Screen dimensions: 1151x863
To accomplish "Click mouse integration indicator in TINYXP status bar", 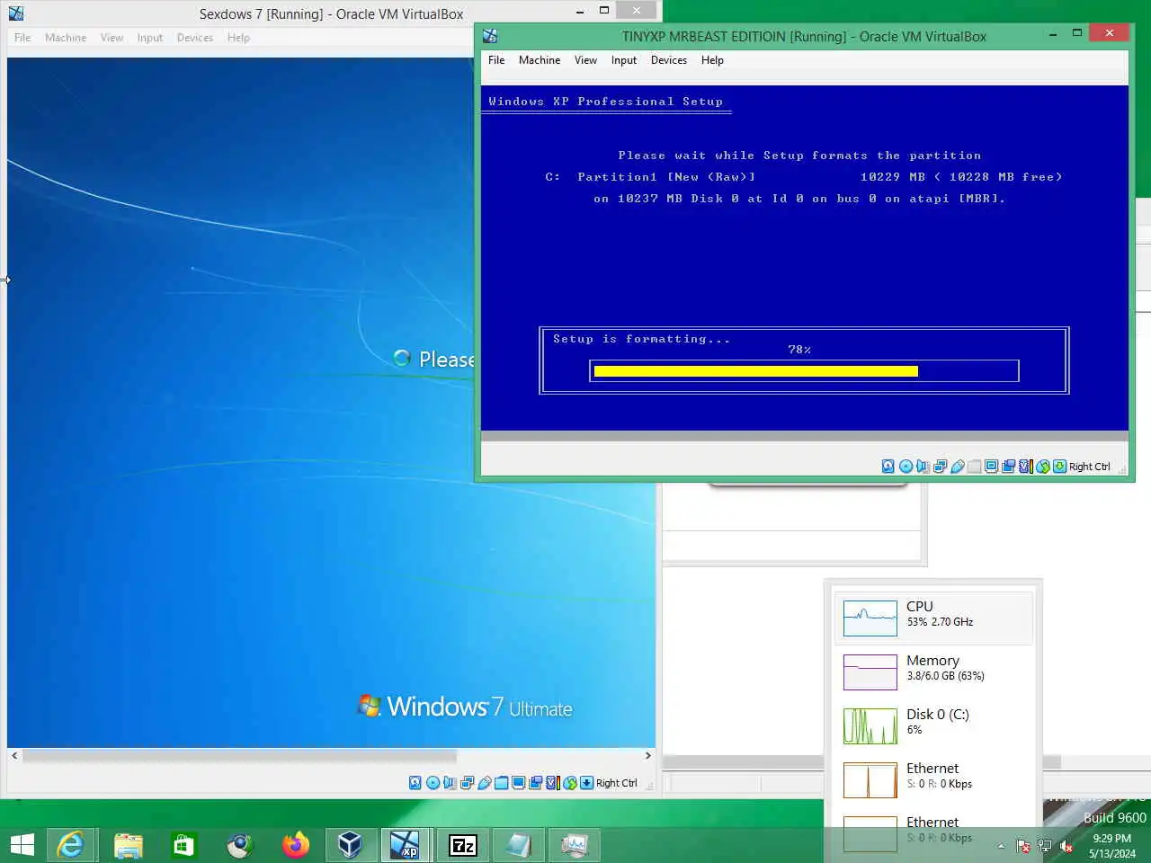I will [1043, 467].
